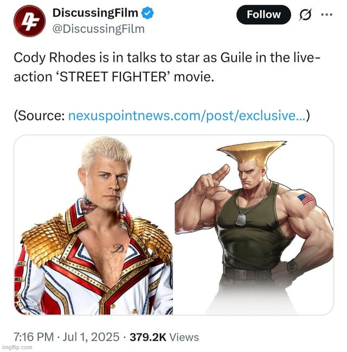Click Guile's dog tag necklace
347x352 pixels.
pyautogui.click(x=241, y=219)
